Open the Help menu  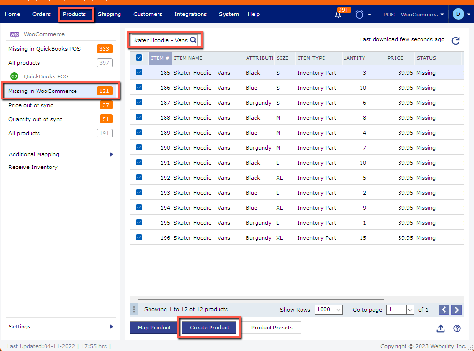coord(254,14)
